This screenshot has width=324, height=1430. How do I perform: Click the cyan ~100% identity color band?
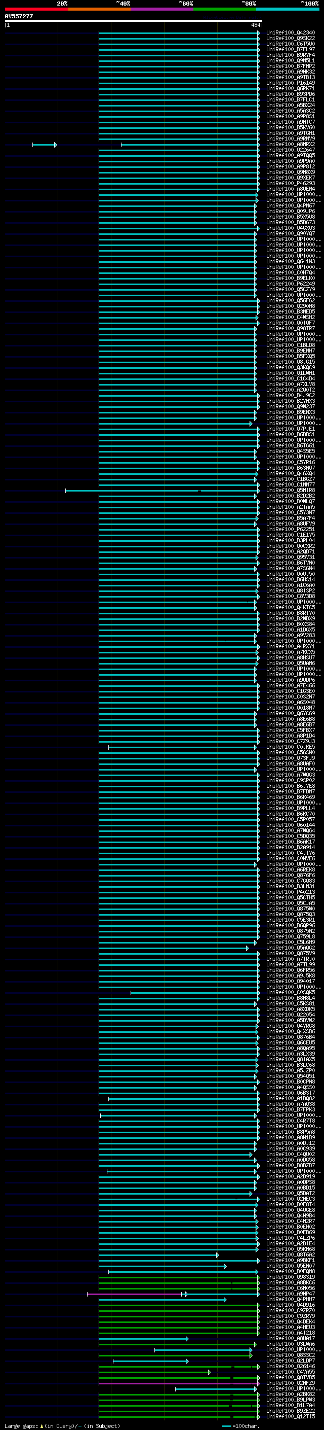[288, 9]
